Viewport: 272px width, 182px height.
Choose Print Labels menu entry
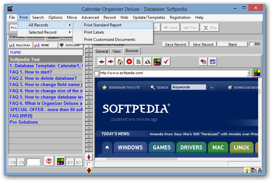pyautogui.click(x=113, y=32)
